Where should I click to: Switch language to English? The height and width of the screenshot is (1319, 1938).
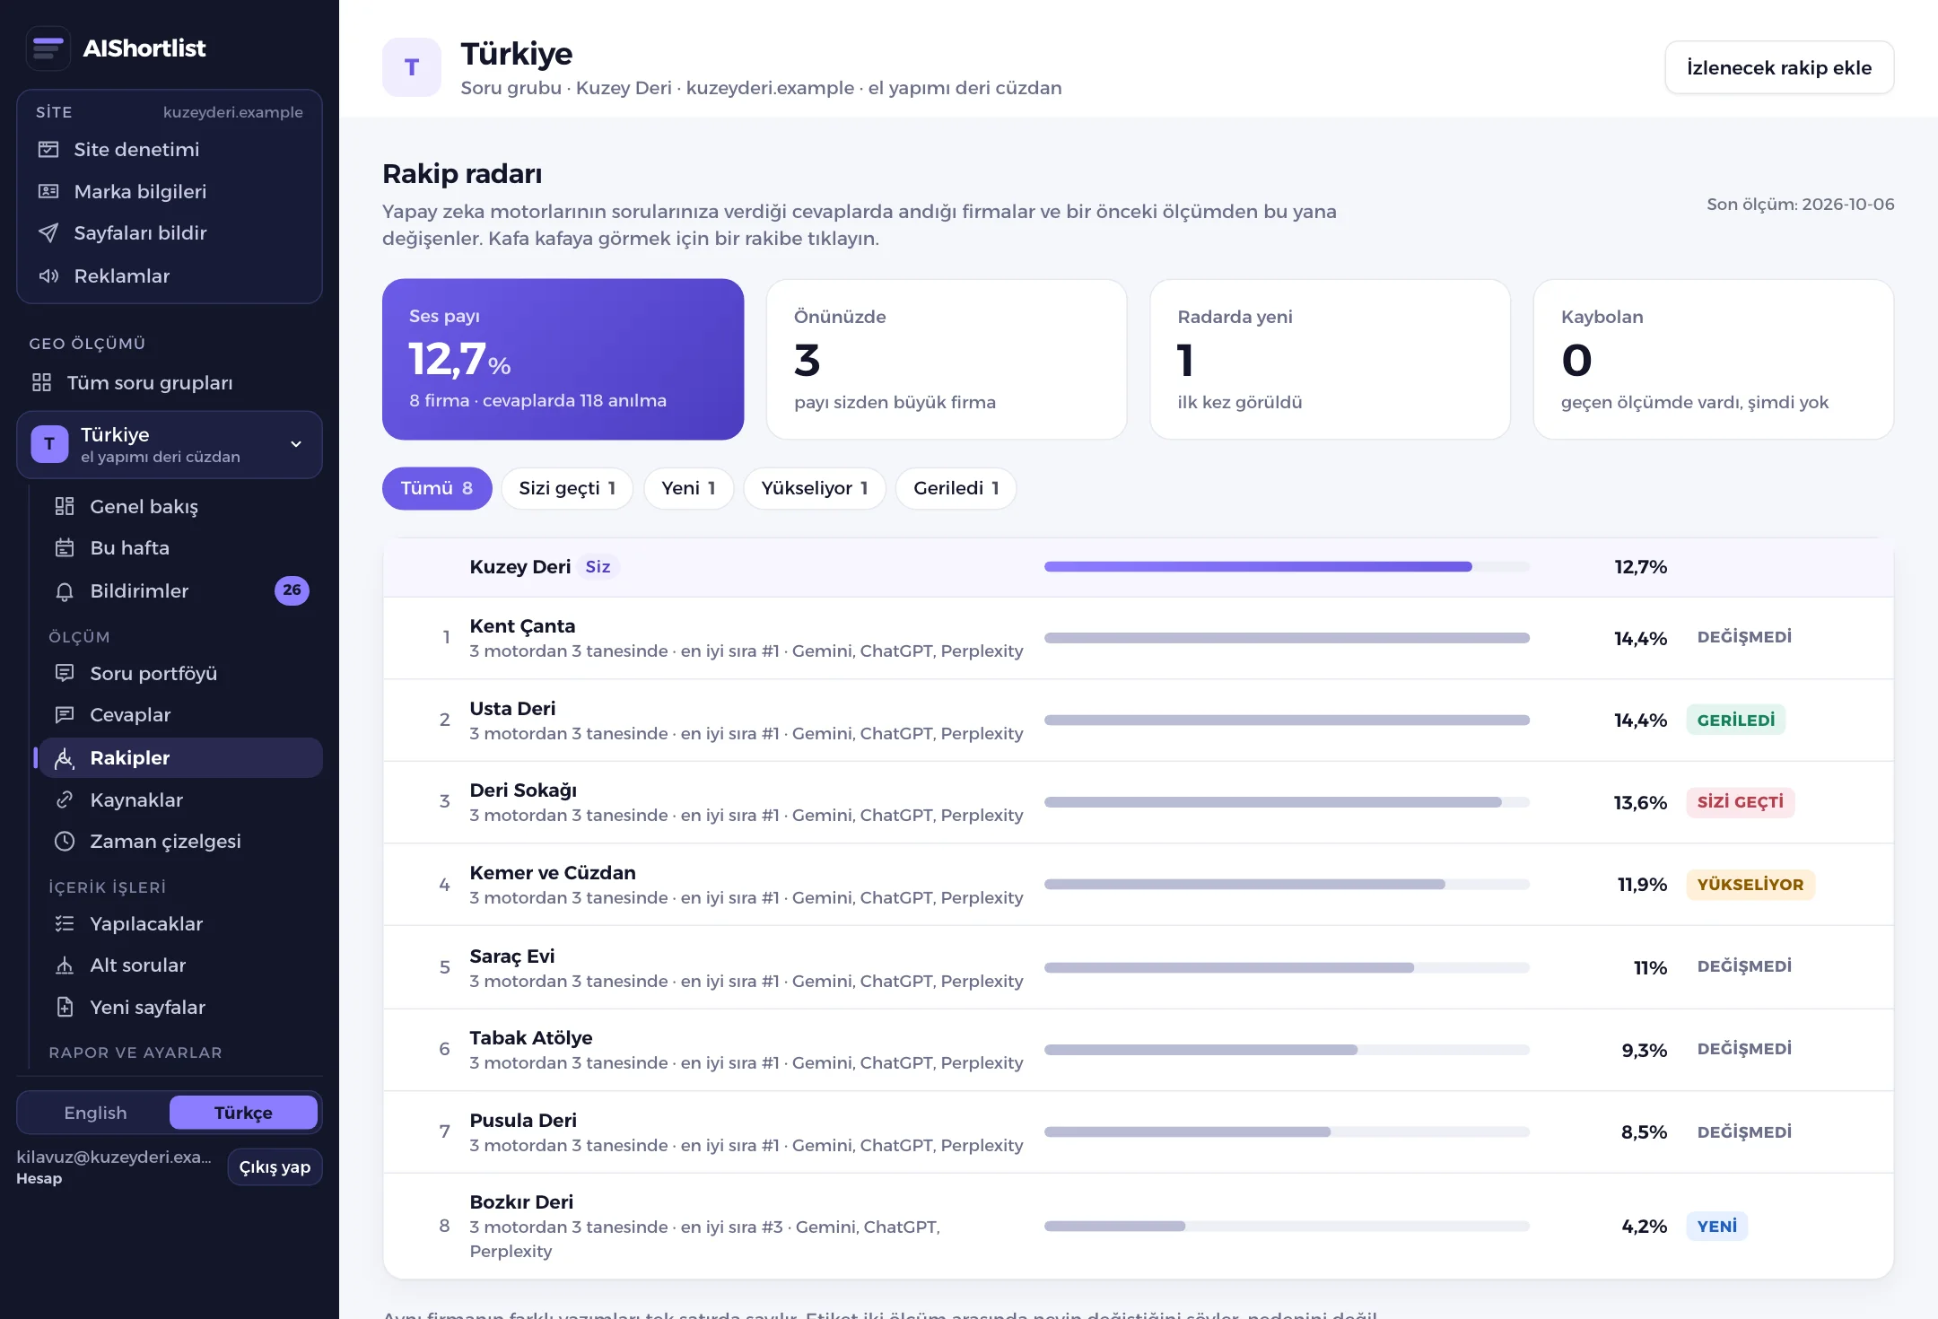tap(95, 1113)
